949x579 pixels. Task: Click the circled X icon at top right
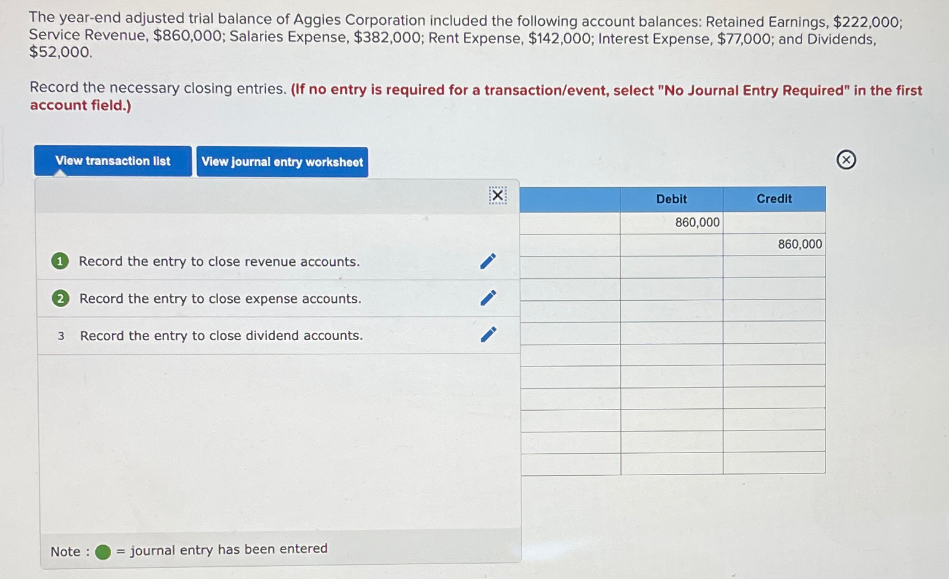click(x=846, y=159)
